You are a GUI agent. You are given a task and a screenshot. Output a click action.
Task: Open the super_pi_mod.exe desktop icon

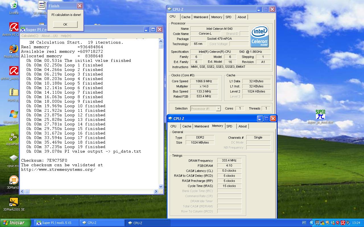tap(320, 117)
